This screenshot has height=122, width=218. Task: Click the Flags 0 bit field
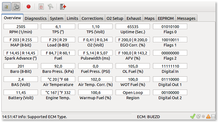pyautogui.click(x=170, y=27)
